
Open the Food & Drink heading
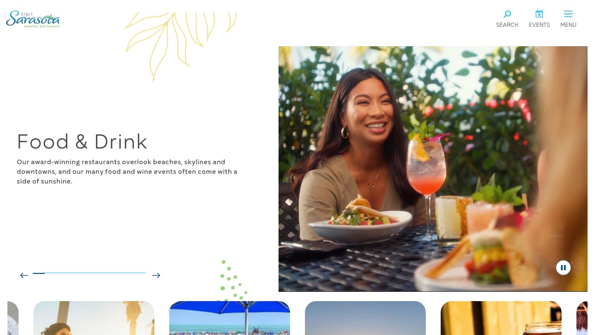(82, 142)
